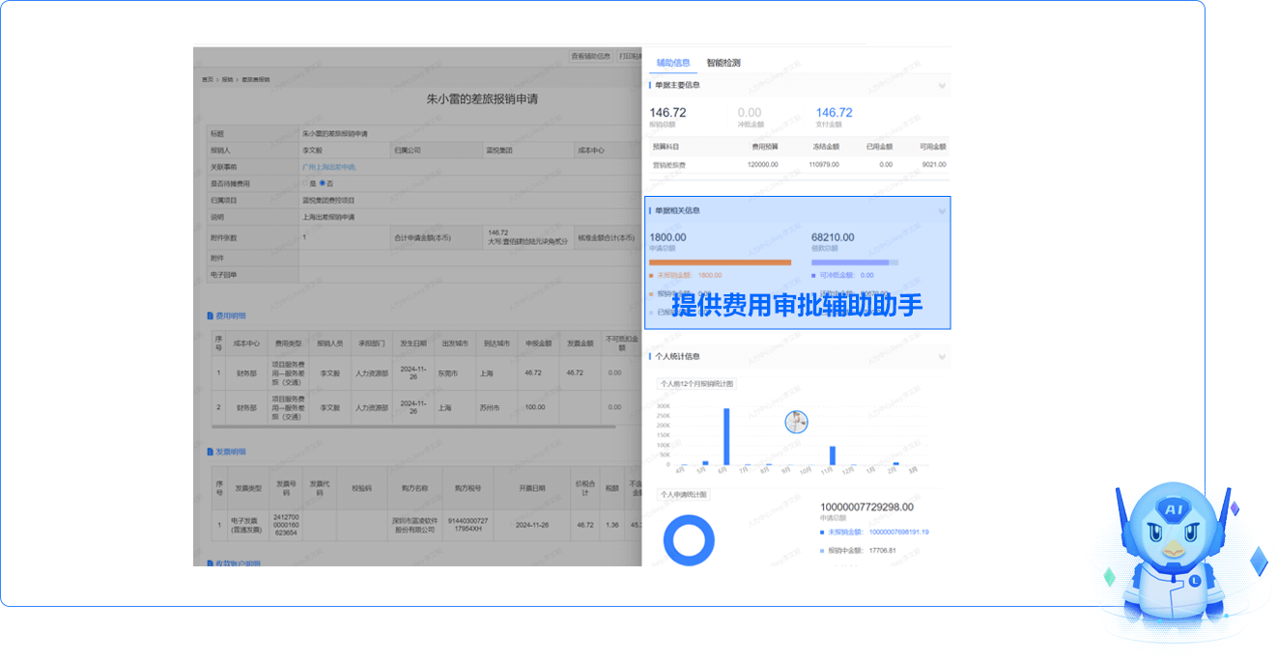This screenshot has height=659, width=1277.
Task: Open the 广州上海出差申请 linked request
Action: pos(328,167)
